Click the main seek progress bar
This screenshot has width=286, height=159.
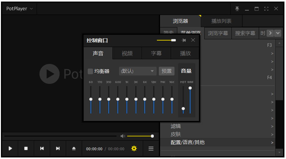click(60, 136)
